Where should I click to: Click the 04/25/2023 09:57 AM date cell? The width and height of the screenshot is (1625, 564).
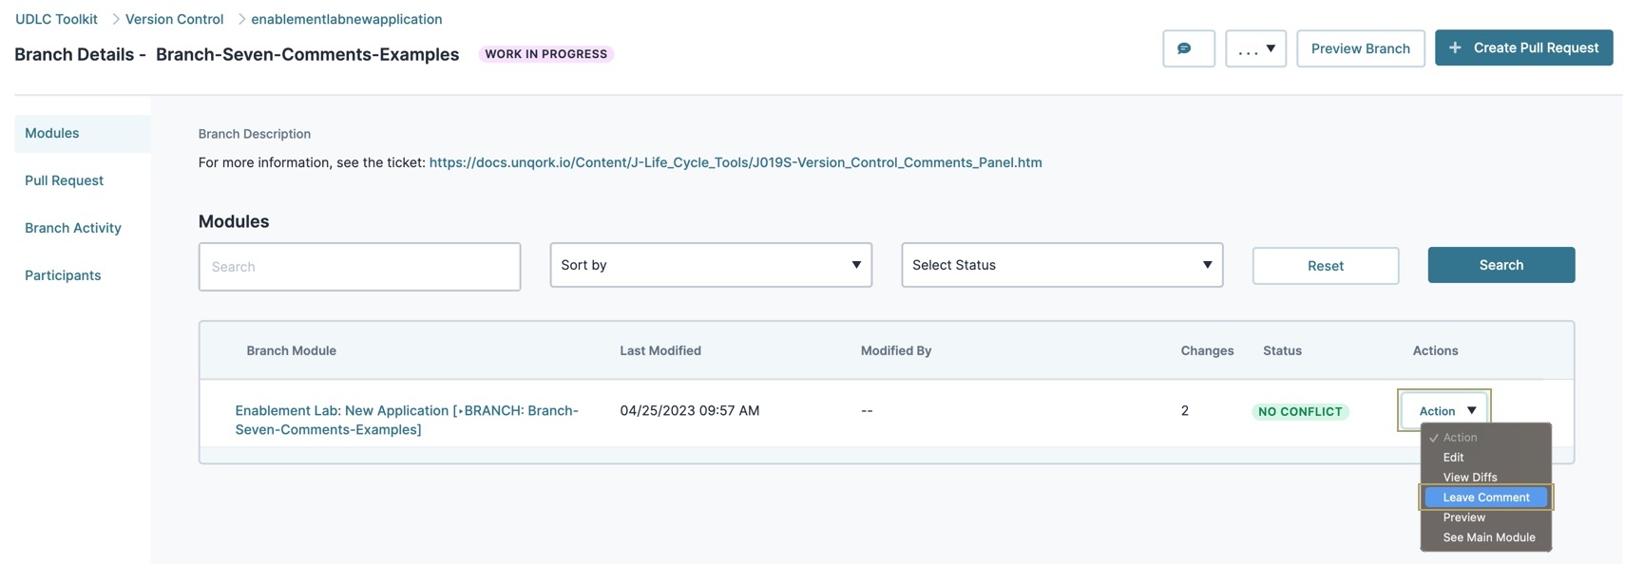(x=689, y=410)
